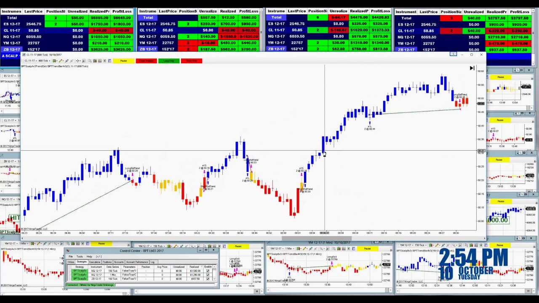
Task: Click the properties icon in CL chart toolbar
Action: (104, 61)
